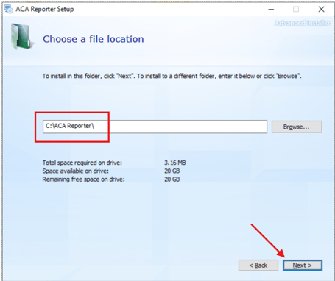This screenshot has width=335, height=281.
Task: Select the 'Choose a file location' heading
Action: click(94, 39)
